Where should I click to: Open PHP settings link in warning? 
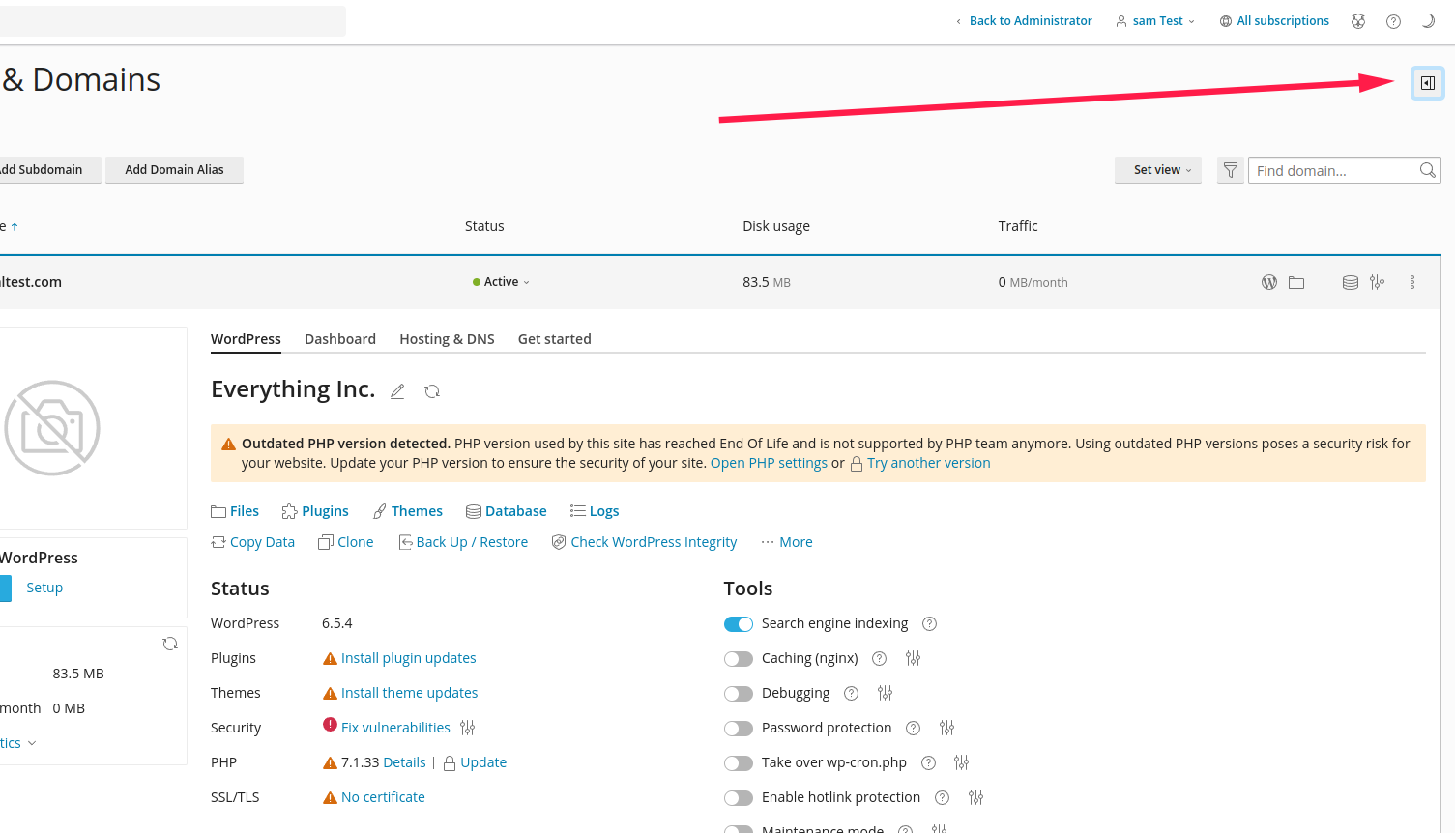pyautogui.click(x=769, y=463)
